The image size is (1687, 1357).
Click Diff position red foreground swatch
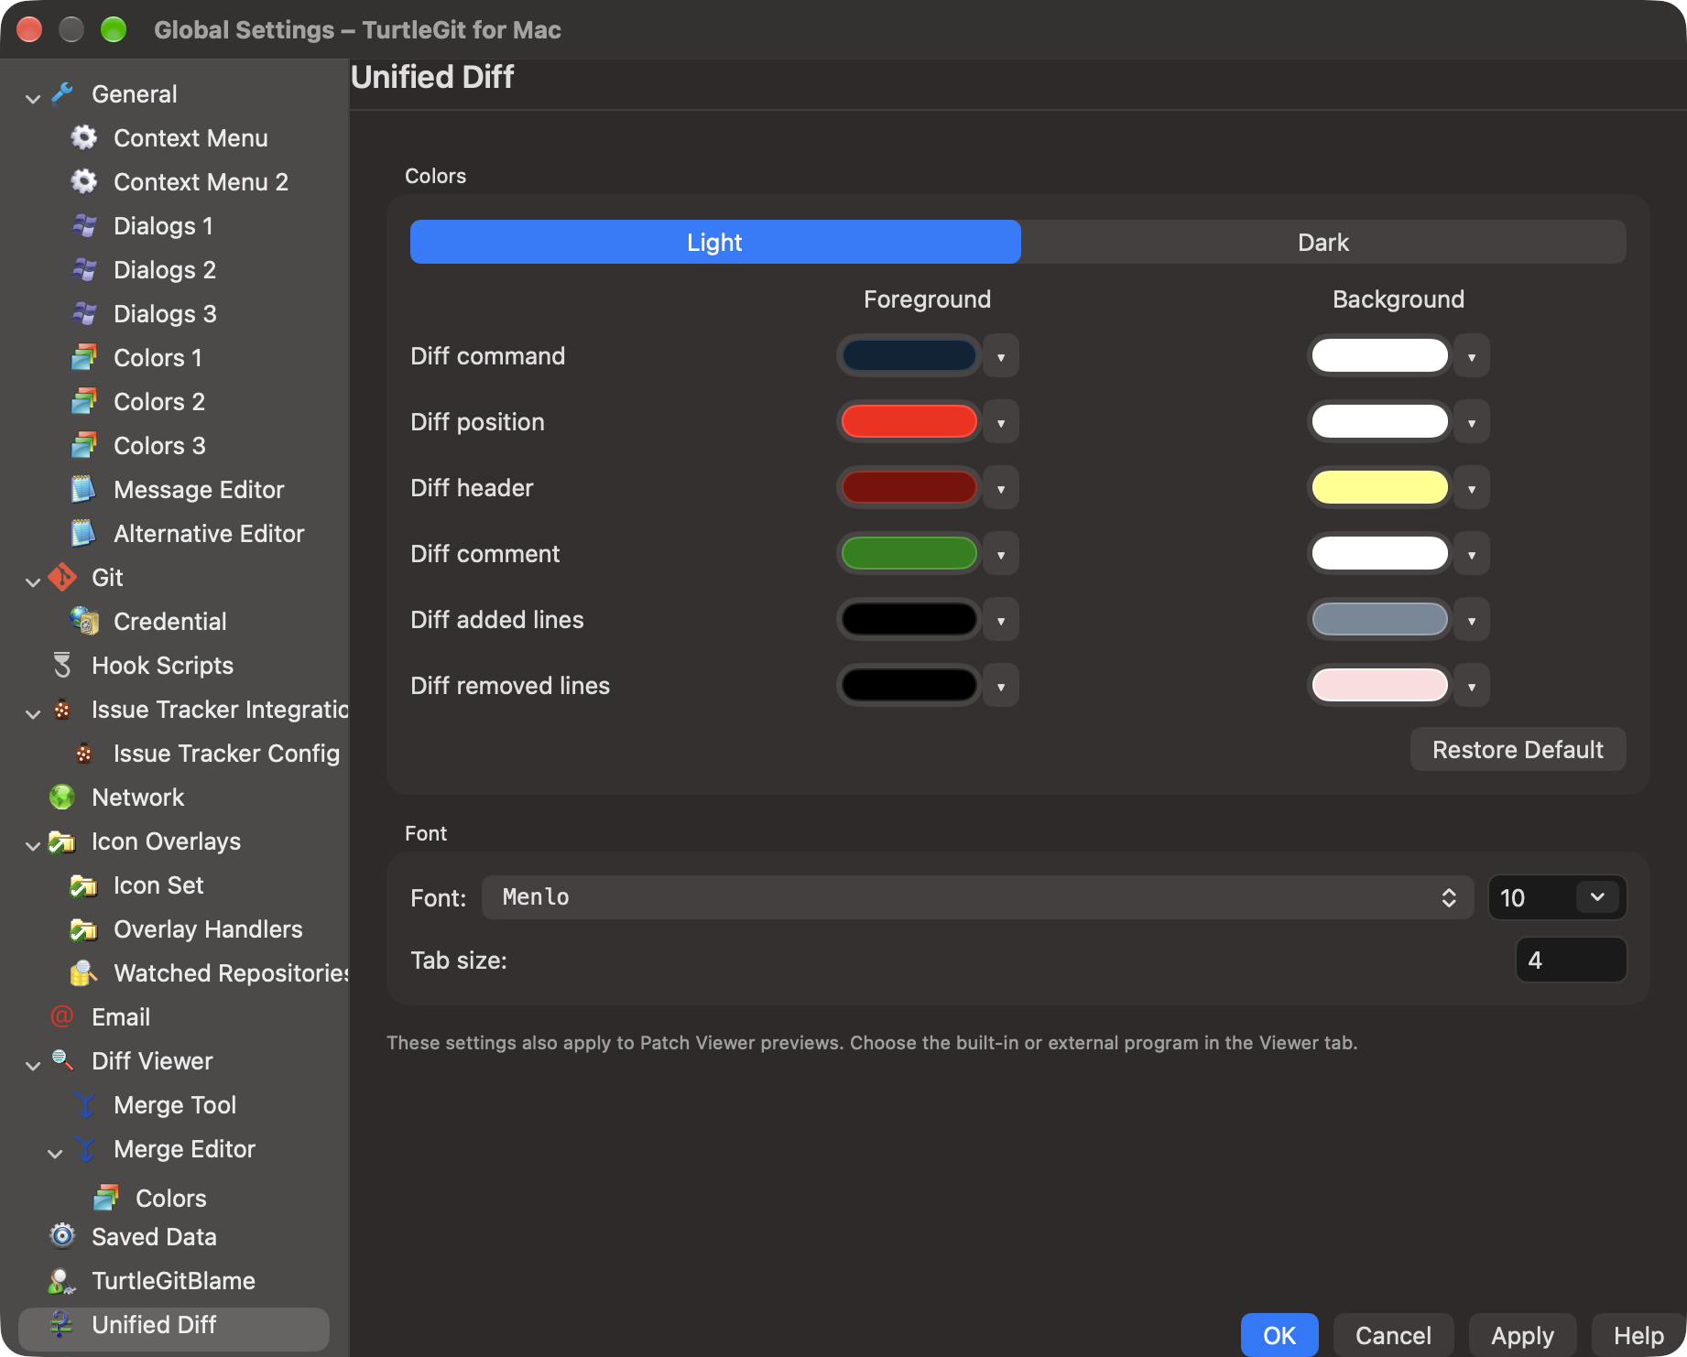tap(909, 421)
